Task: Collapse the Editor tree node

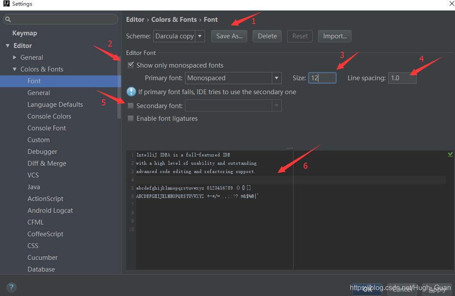Action: pyautogui.click(x=7, y=46)
